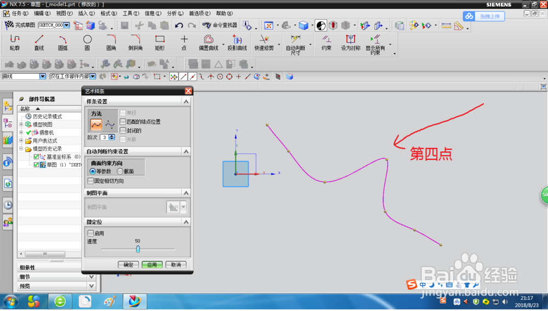Viewport: 548px width, 311px height.
Task: Open the 仅在工作部件内部 scope dropdown
Action: 93,77
